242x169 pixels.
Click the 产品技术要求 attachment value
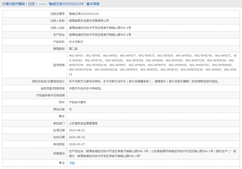point(77,102)
